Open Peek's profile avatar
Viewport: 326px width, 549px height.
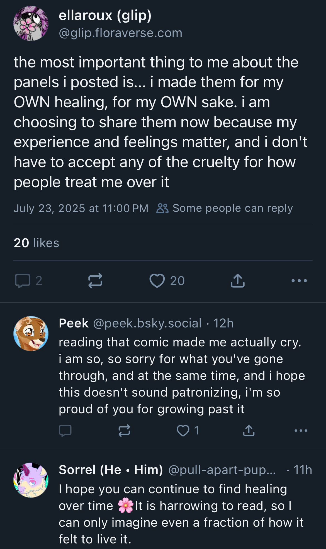[x=31, y=334]
